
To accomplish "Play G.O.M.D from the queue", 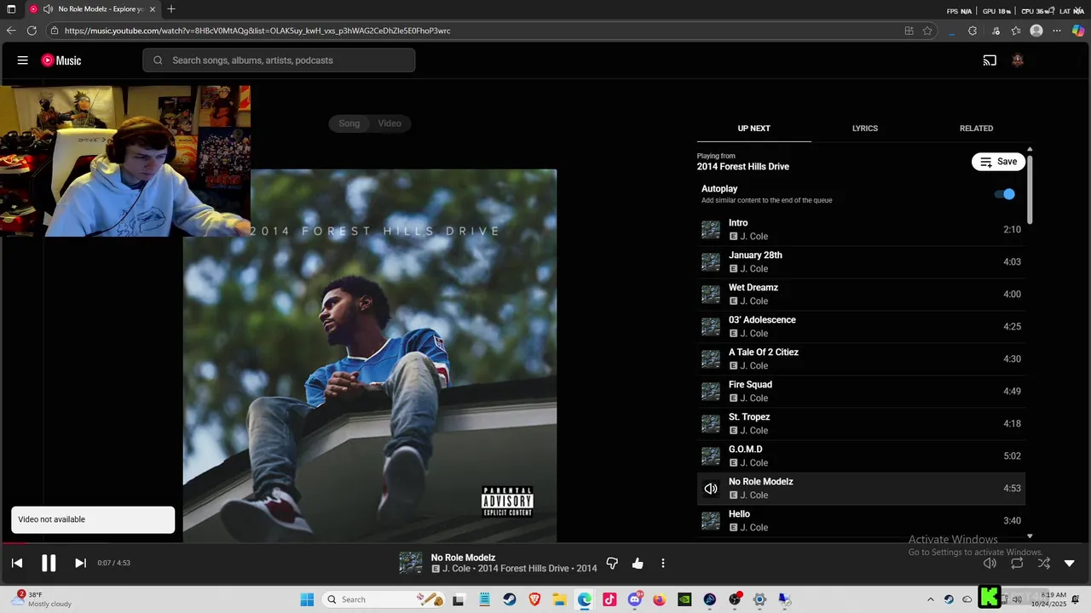I will 861,456.
